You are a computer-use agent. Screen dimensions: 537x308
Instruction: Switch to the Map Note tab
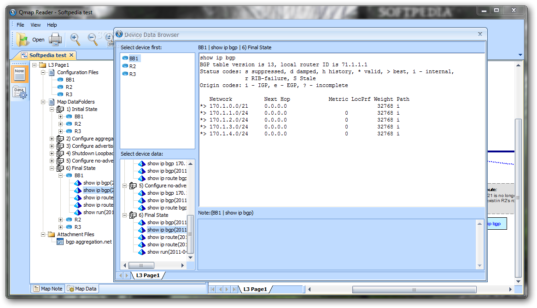click(48, 289)
